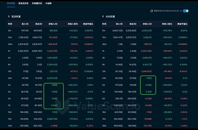Select the 108.36亿 inflow cell
This screenshot has width=198, height=130.
(x=24, y=112)
